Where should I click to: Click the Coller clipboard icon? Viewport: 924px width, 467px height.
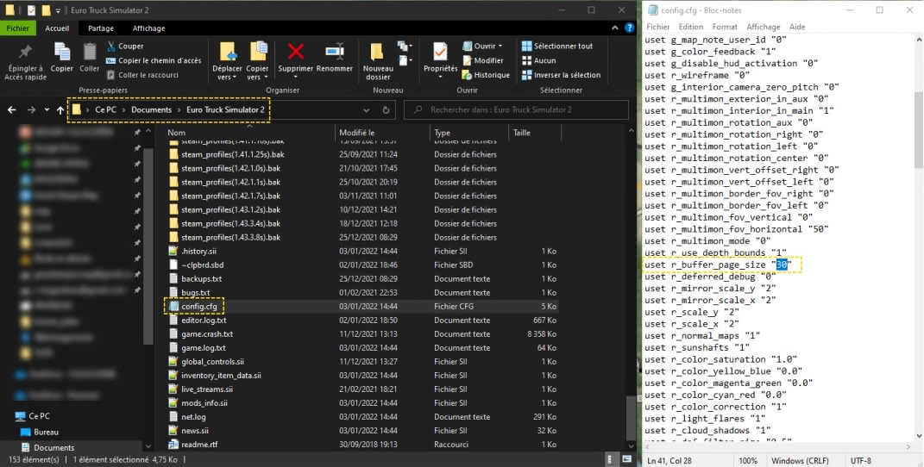pos(90,51)
